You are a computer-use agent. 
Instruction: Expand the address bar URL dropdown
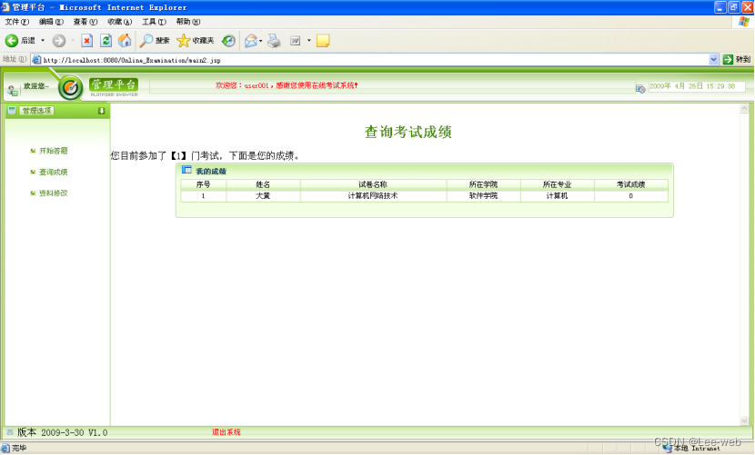point(713,60)
